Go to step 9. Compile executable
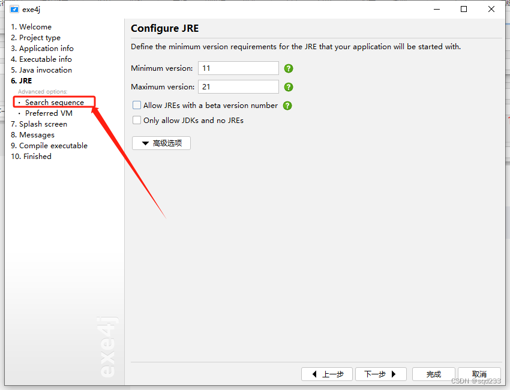The height and width of the screenshot is (390, 510). 49,145
